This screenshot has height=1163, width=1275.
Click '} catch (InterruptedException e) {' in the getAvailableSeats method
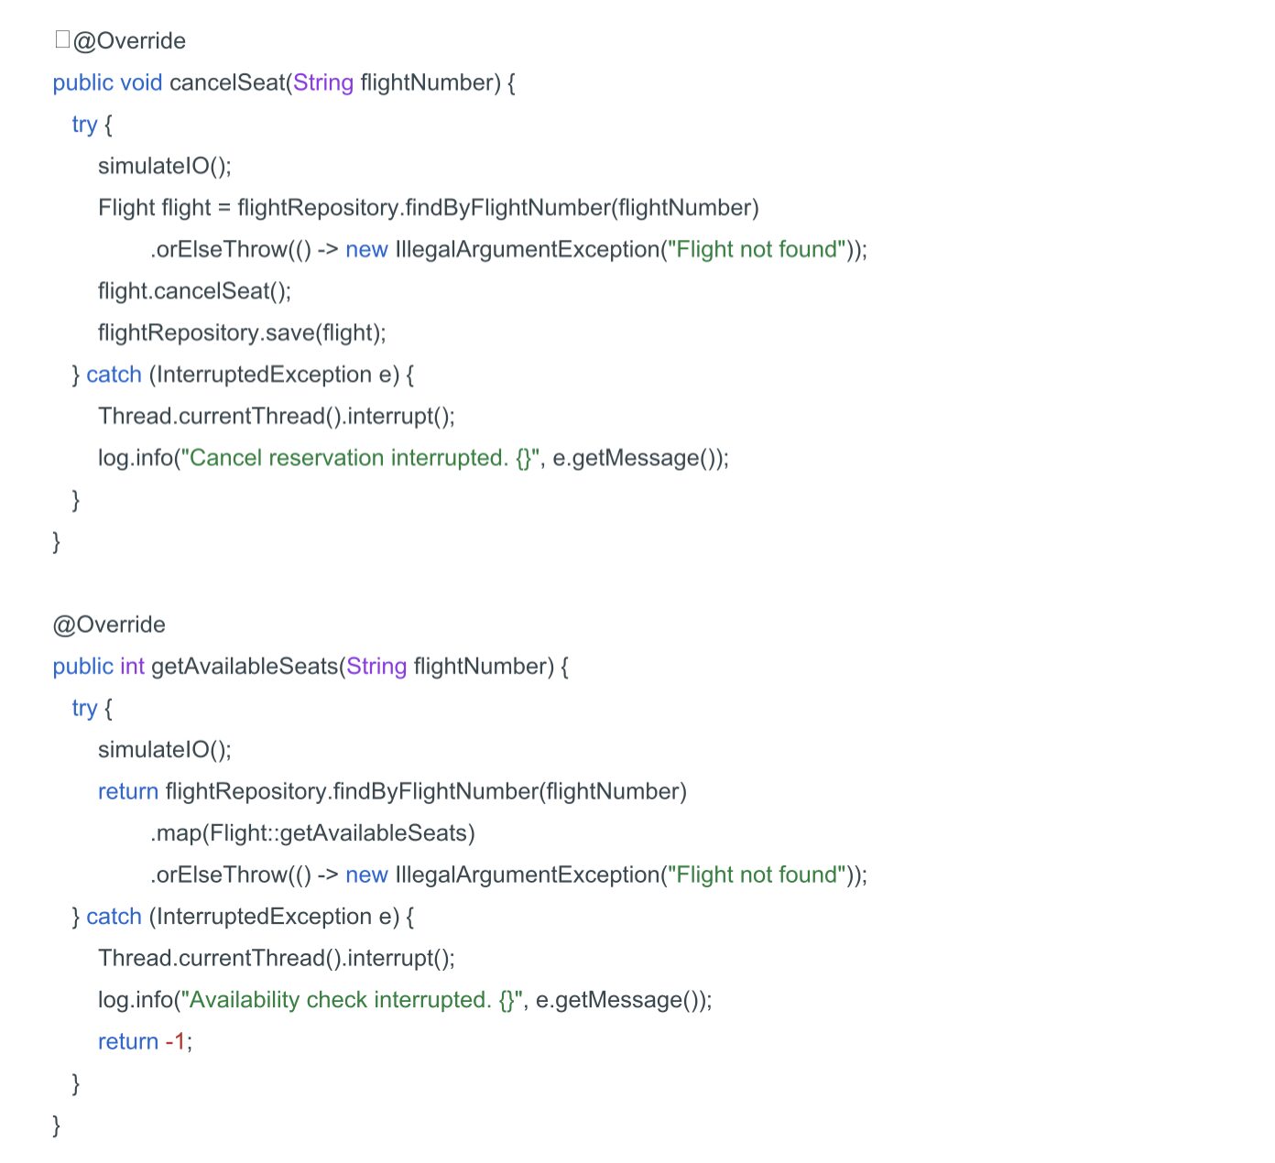coord(243,917)
